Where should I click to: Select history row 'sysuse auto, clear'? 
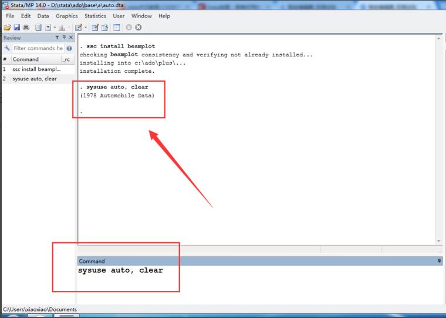38,79
